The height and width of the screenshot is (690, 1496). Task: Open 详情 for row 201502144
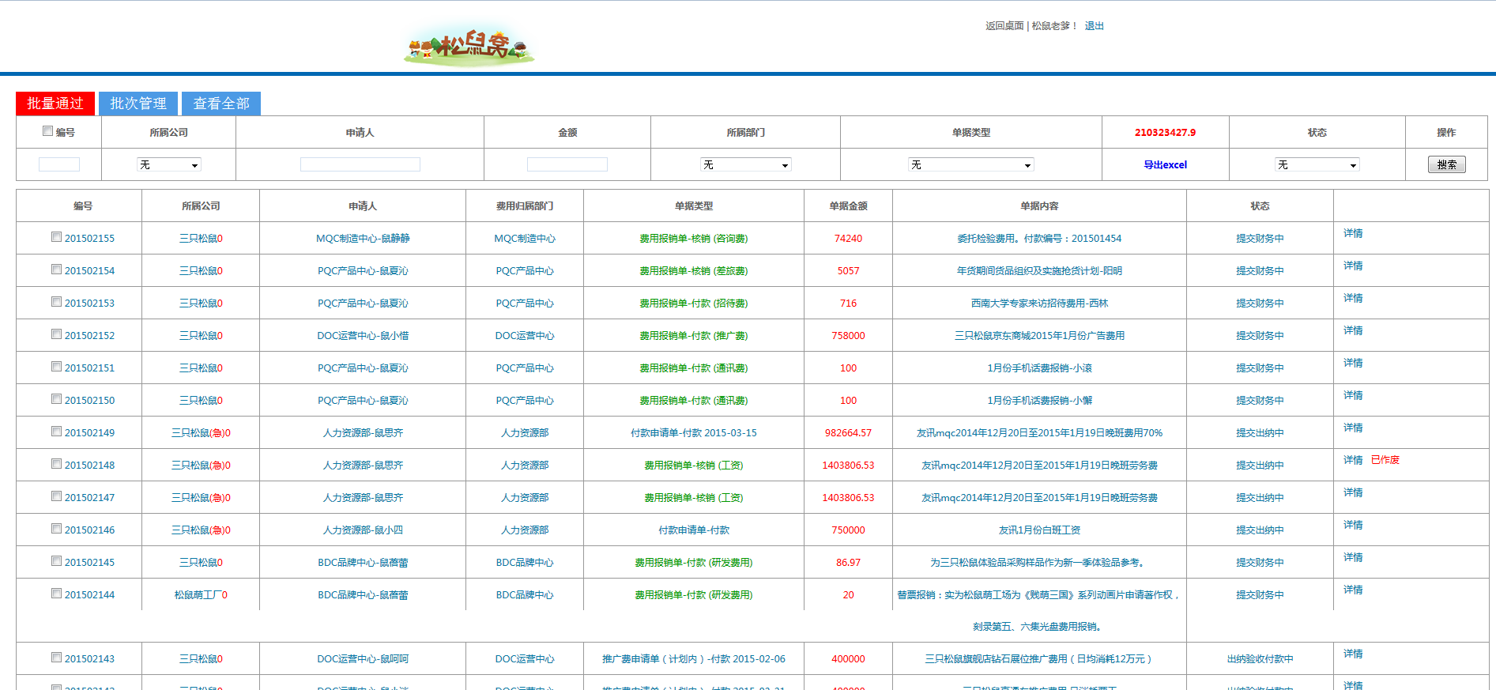point(1353,590)
